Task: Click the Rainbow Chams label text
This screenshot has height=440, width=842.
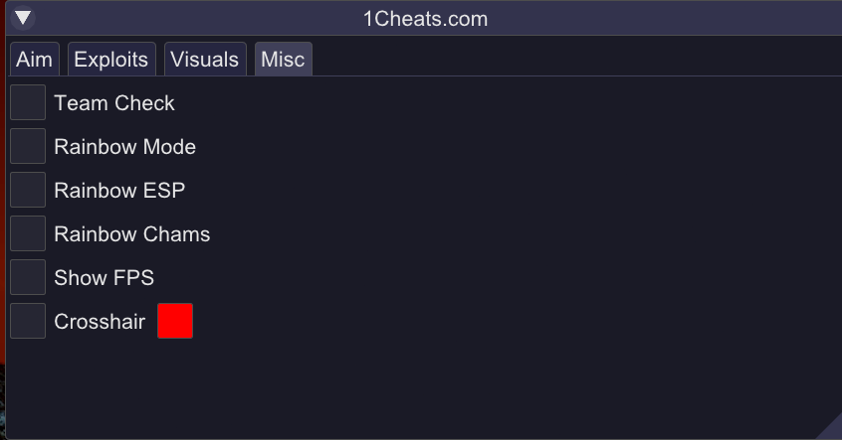Action: point(131,234)
